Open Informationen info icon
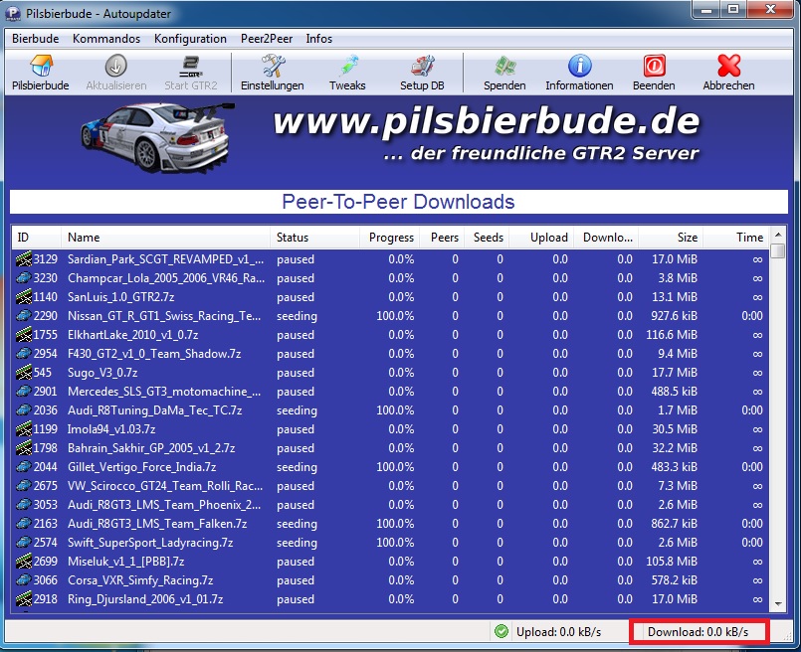This screenshot has height=652, width=801. (x=579, y=67)
